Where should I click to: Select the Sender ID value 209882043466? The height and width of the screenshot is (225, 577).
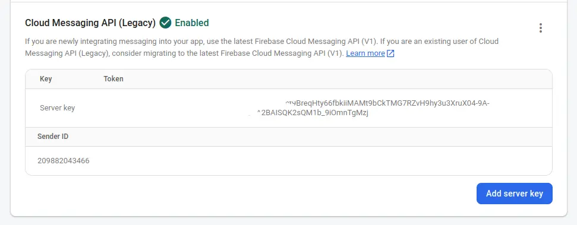64,161
